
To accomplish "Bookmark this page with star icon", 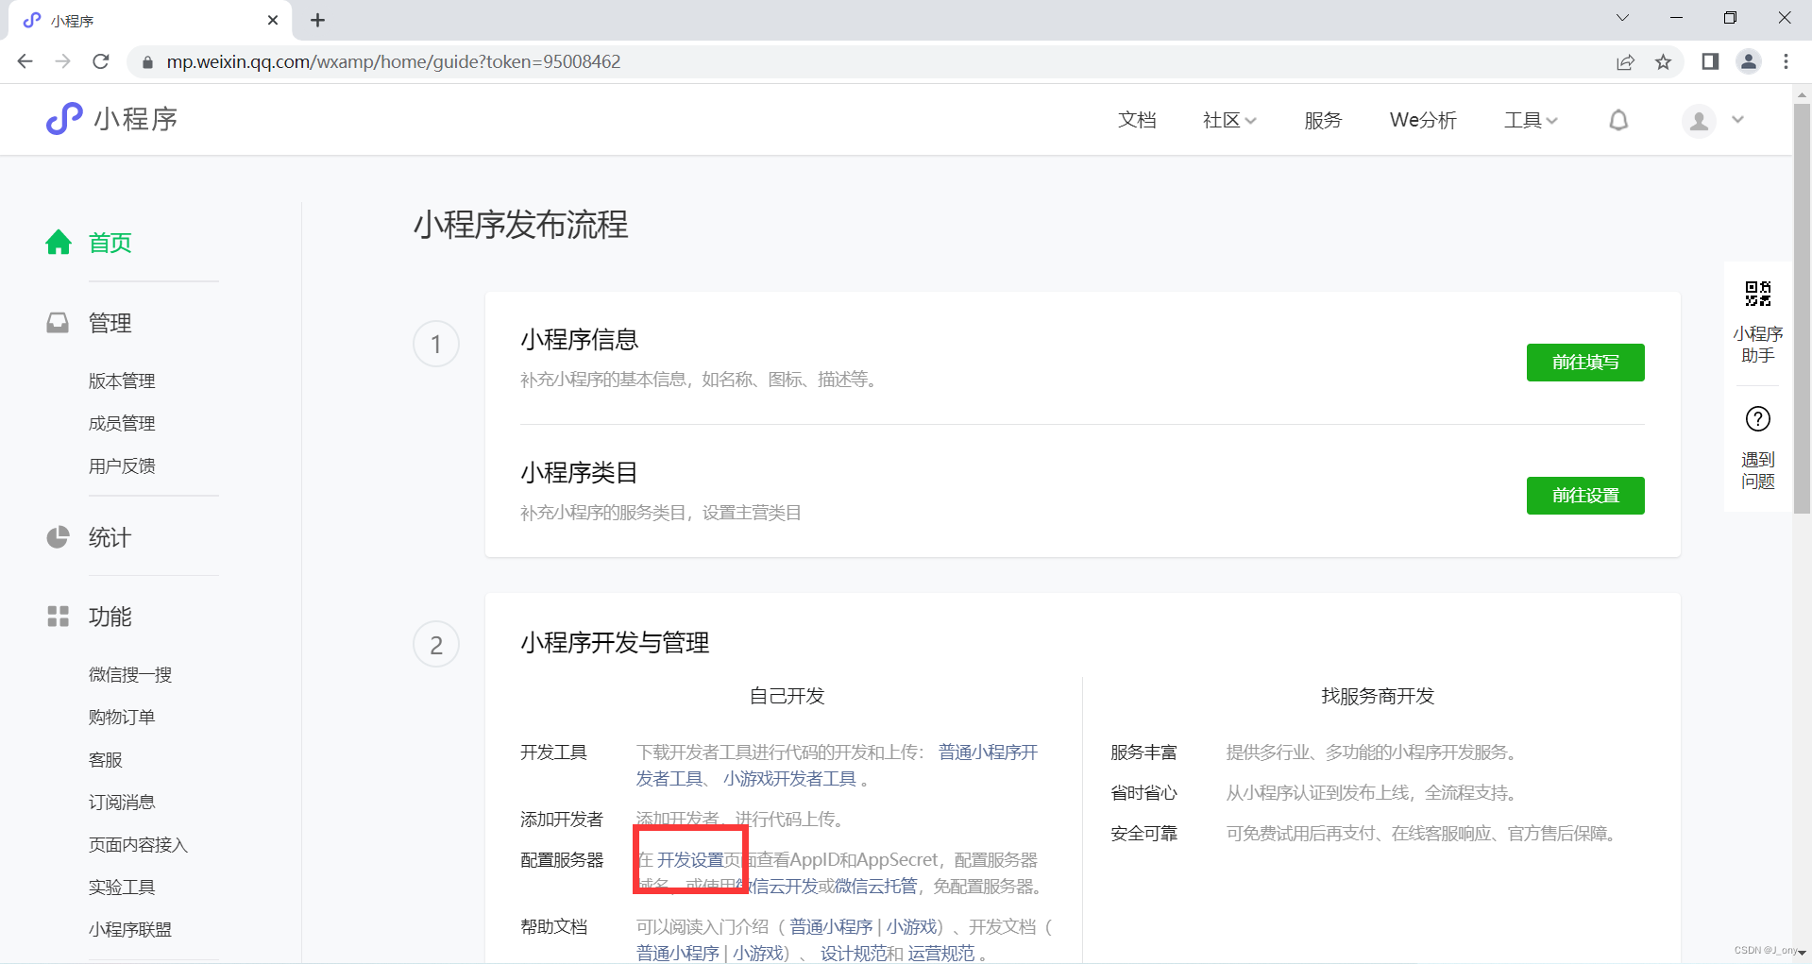I will [1663, 62].
